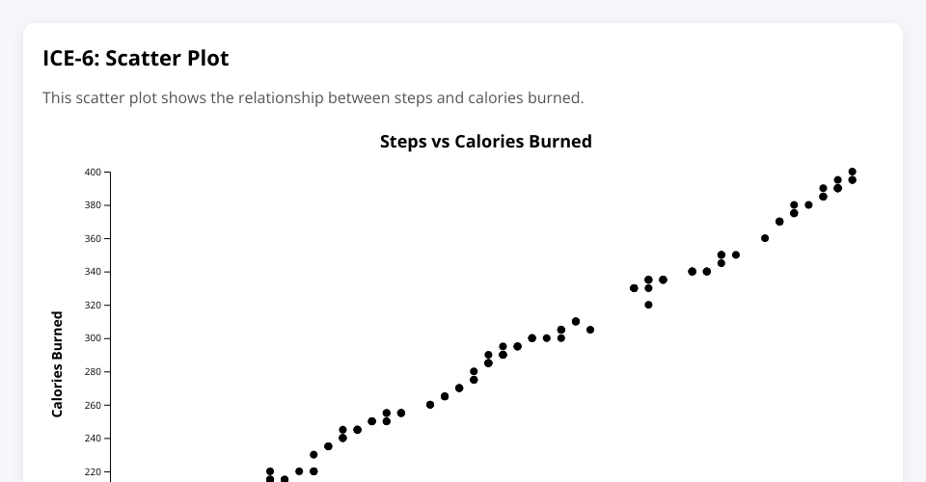This screenshot has height=482, width=926.
Task: Select the data point at 235 calories
Action: tap(328, 446)
